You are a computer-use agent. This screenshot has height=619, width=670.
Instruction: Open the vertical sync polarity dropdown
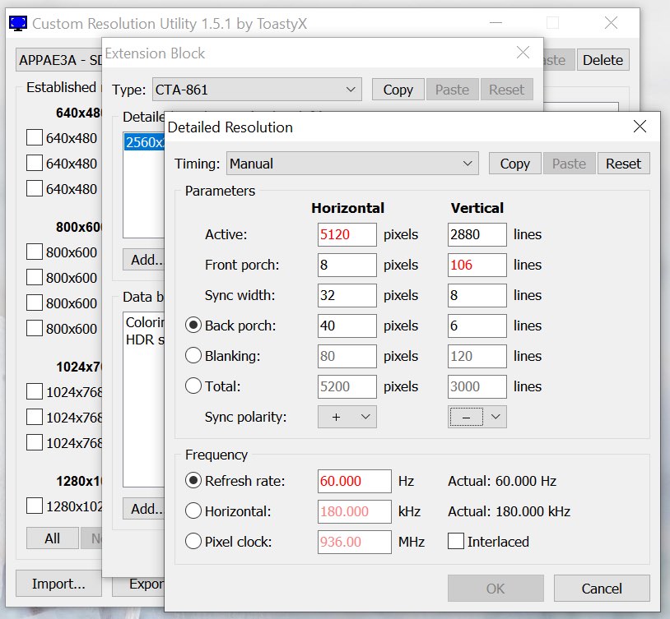point(477,417)
